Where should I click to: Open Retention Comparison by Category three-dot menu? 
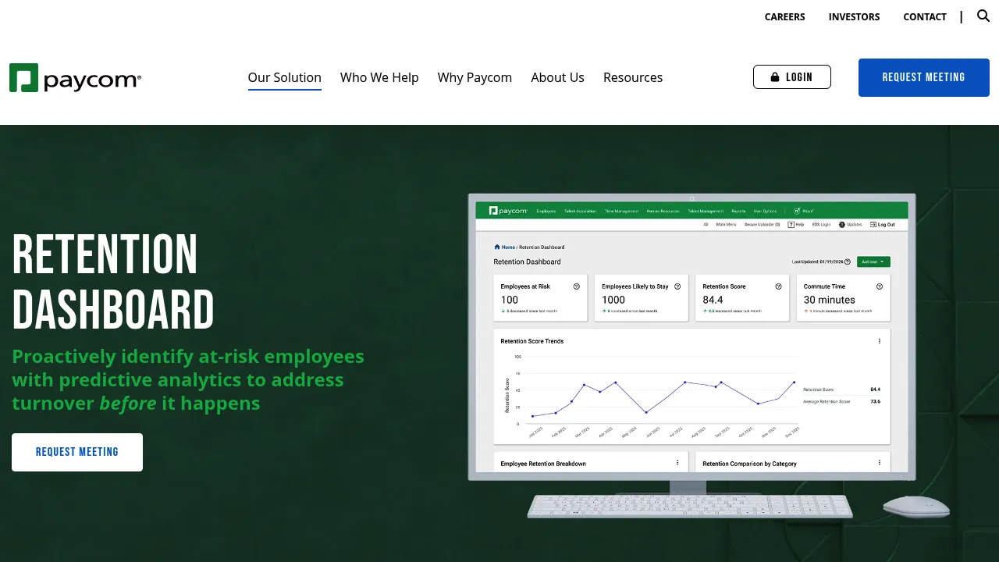pyautogui.click(x=880, y=463)
